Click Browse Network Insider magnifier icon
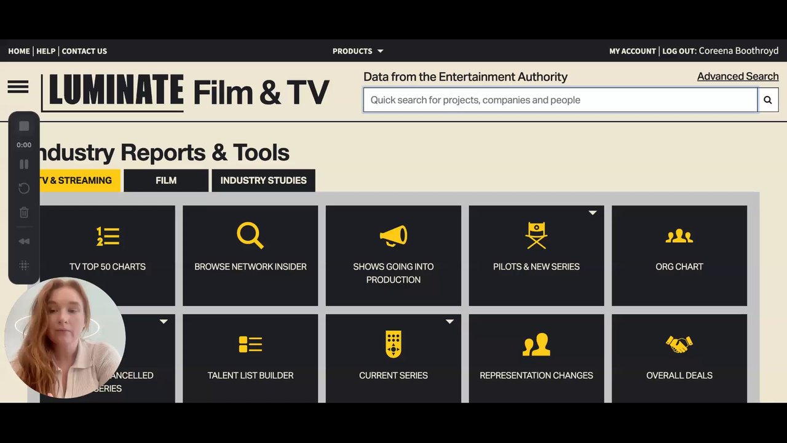 coord(250,236)
